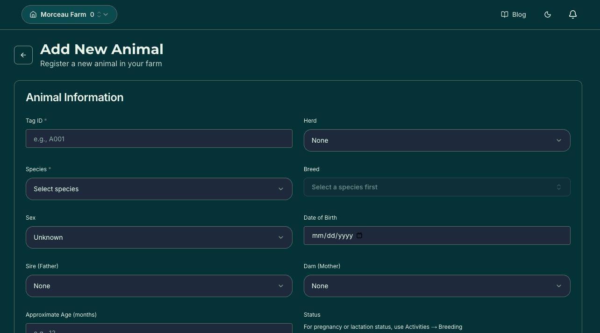Viewport: 600px width, 333px height.
Task: Open the Dam (Mother) dropdown
Action: click(x=437, y=286)
